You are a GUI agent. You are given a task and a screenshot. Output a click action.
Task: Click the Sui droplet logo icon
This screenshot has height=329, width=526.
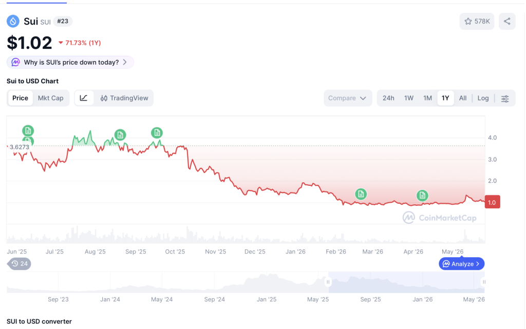[x=13, y=22]
